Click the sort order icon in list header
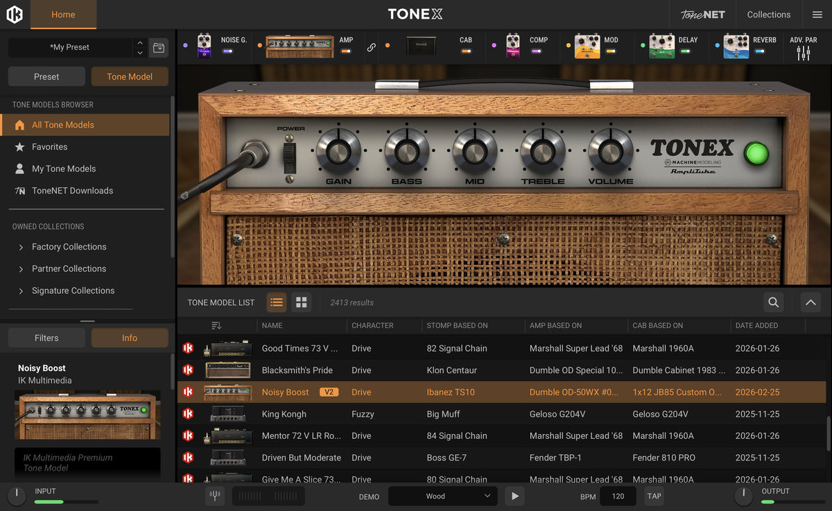This screenshot has height=511, width=832. 216,325
